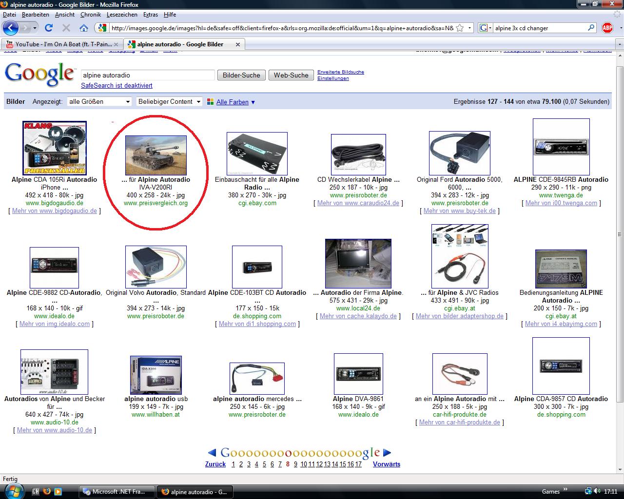The height and width of the screenshot is (499, 624).
Task: Open the Adblock Plus ABP icon
Action: pos(607,28)
